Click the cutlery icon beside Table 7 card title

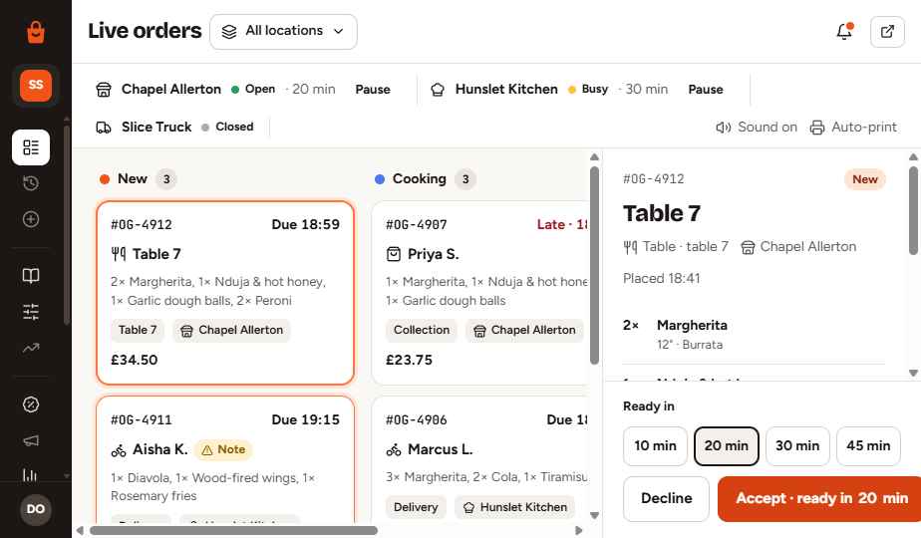[x=118, y=254]
